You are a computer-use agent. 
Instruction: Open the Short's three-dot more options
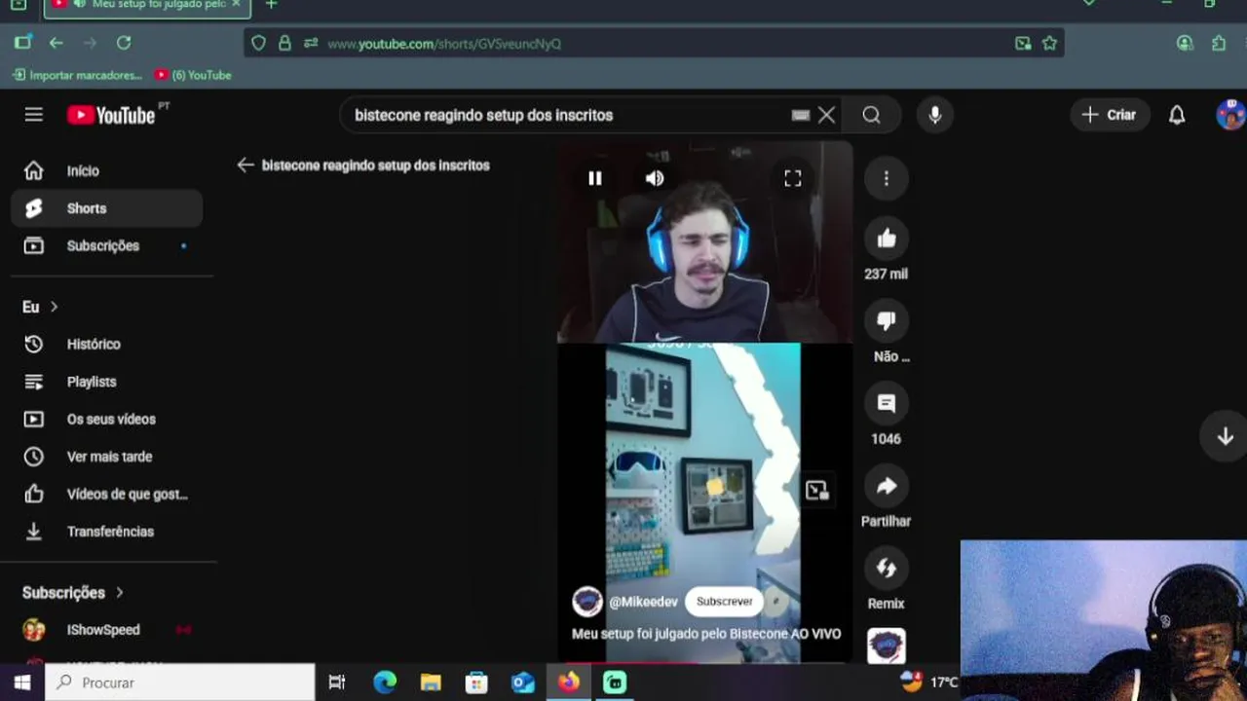point(886,178)
